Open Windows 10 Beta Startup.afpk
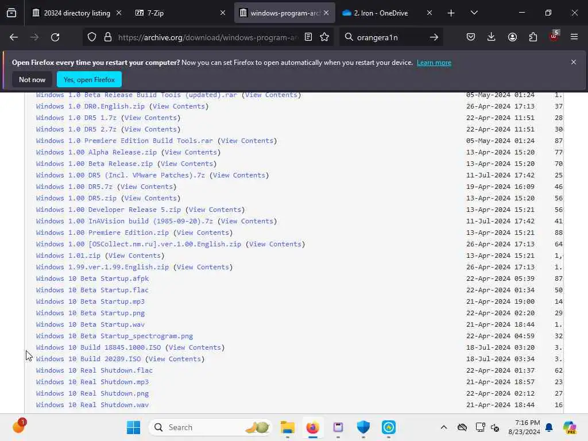The image size is (588, 441). (92, 278)
